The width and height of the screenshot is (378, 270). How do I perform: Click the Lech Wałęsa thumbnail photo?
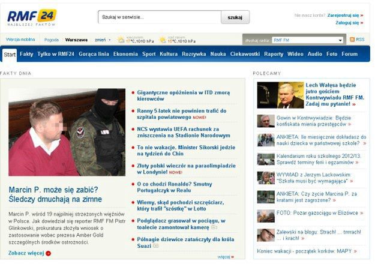[280, 95]
